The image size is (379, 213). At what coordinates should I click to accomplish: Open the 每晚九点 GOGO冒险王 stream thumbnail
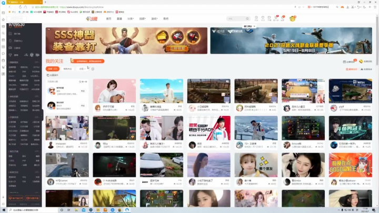click(x=351, y=165)
